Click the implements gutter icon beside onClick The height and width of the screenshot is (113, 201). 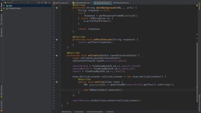click(x=57, y=82)
